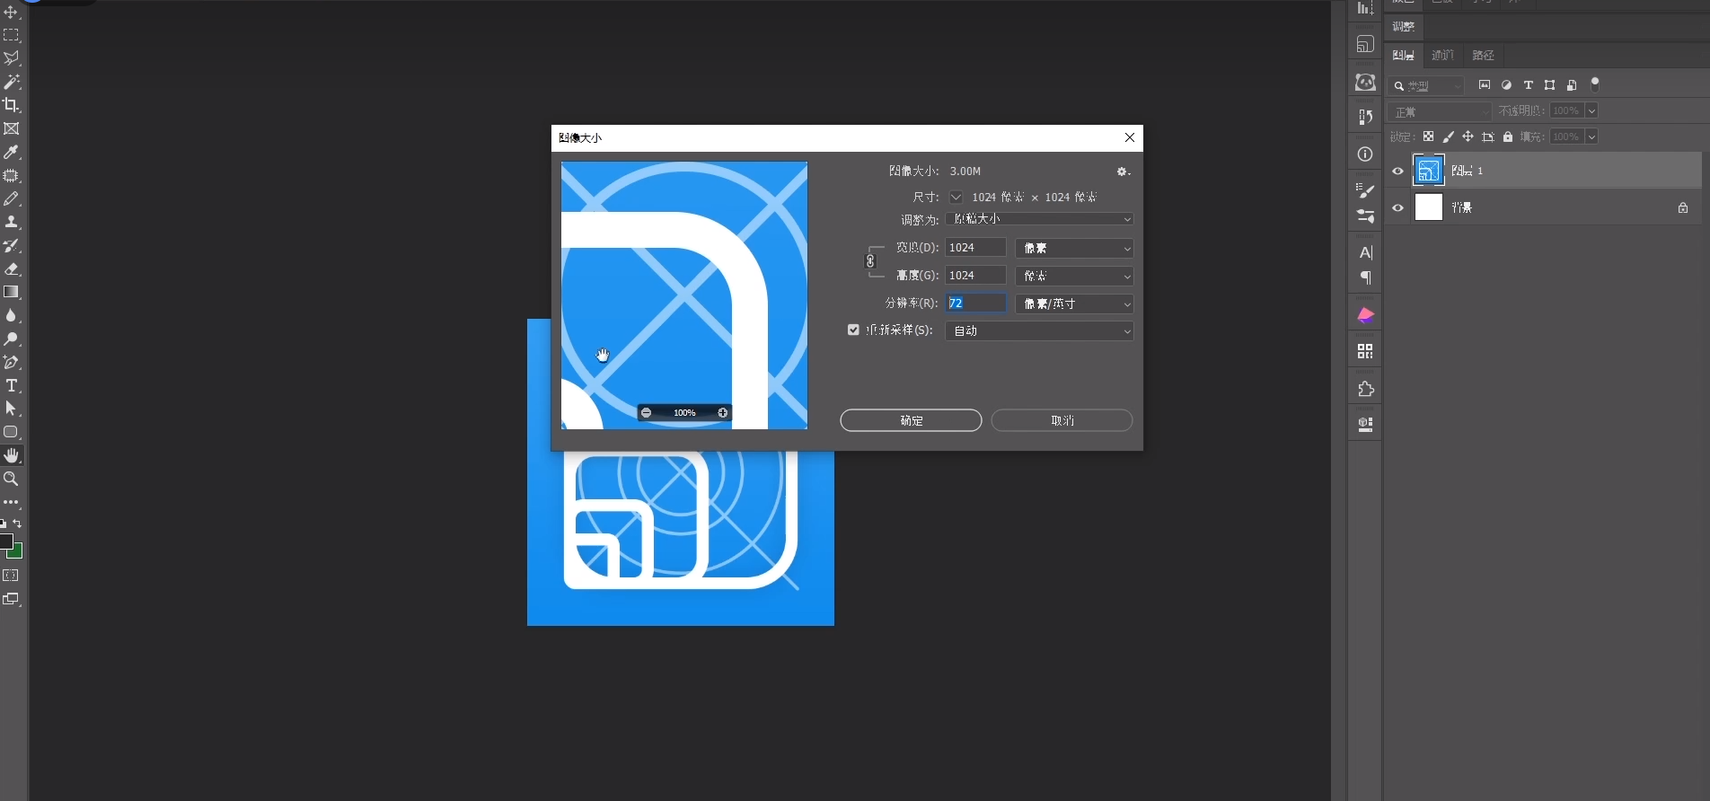
Task: Hide the Background layer eye icon
Action: [1397, 207]
